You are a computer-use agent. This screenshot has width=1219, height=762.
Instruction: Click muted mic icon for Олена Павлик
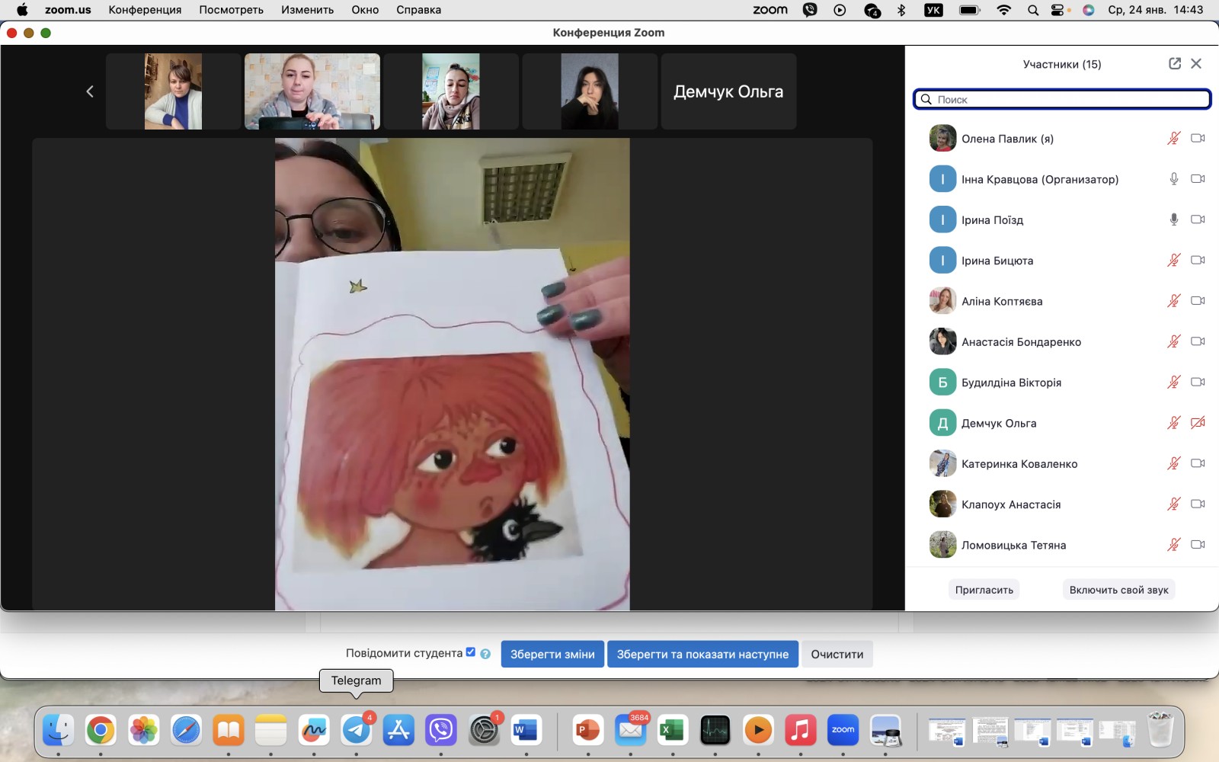pos(1173,139)
